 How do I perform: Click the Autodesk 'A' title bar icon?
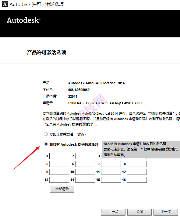[x=5, y=4]
